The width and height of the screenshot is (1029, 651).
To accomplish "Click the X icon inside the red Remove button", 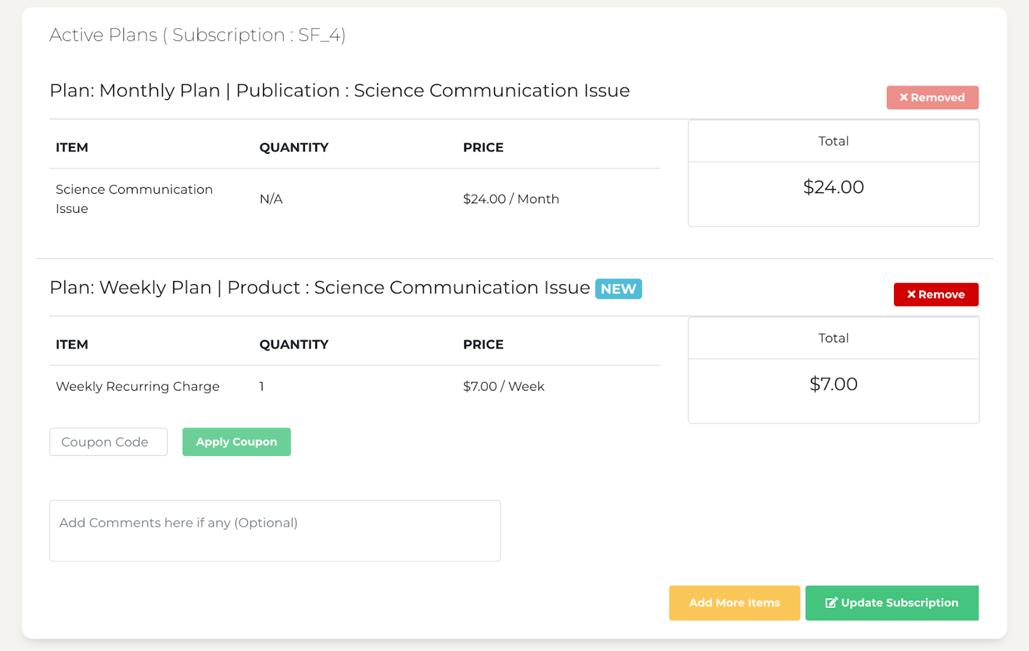I will [911, 294].
